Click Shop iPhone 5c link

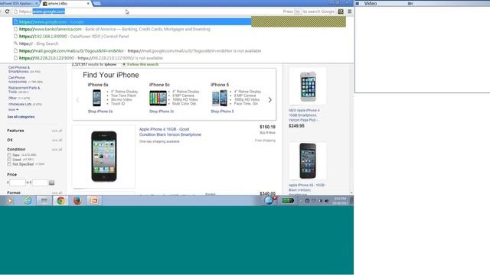[162, 112]
